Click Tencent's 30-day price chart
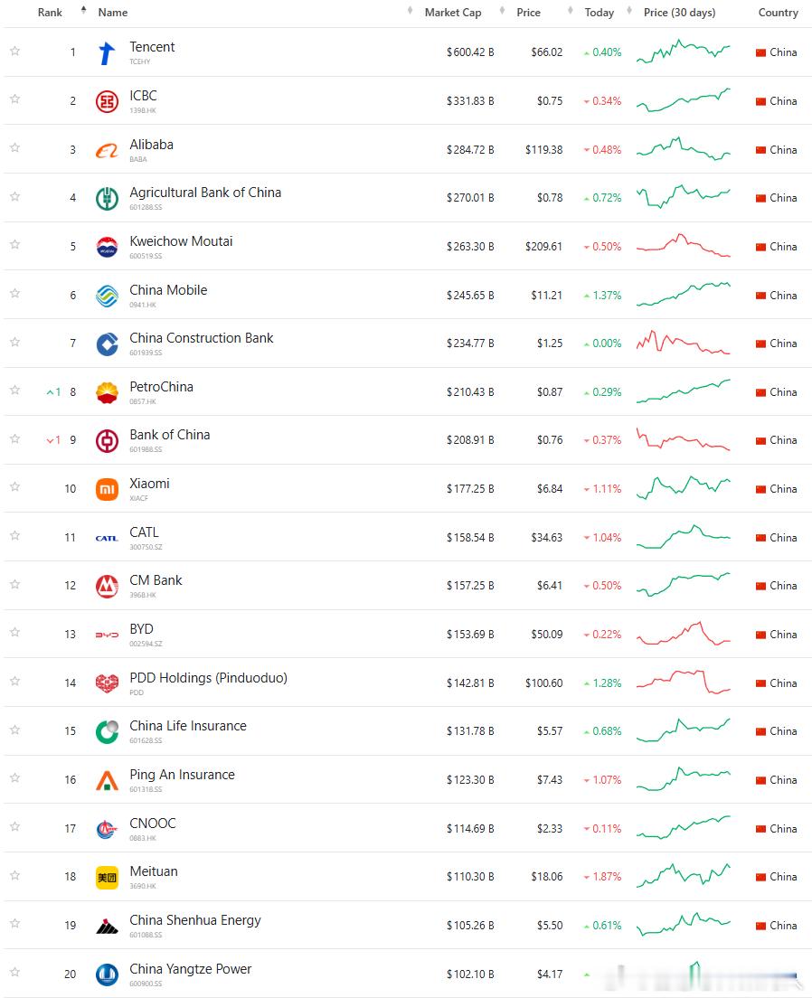Screen dimensions: 812x998 pyautogui.click(x=684, y=52)
